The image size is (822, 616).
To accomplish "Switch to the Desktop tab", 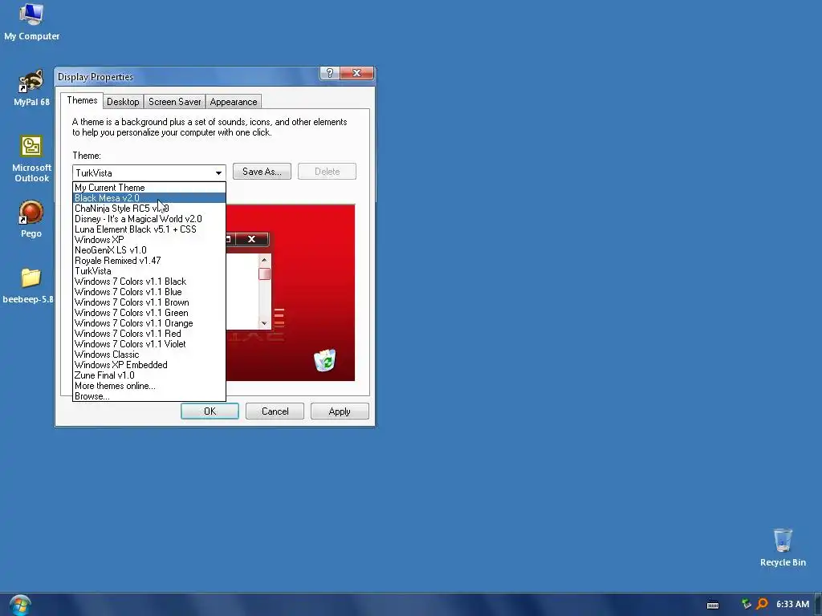I will pyautogui.click(x=123, y=102).
